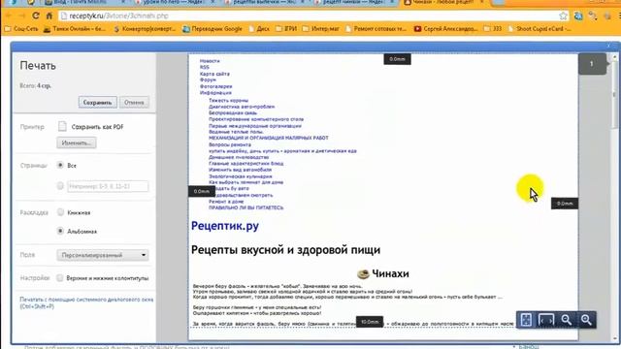This screenshot has height=349, width=621.
Task: Go back with the browser back arrow
Action: 9,16
